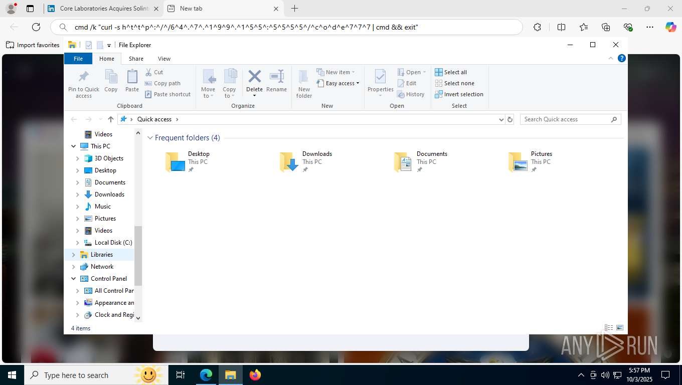Click Paste shortcut in ribbon
This screenshot has height=385, width=682.
tap(167, 94)
